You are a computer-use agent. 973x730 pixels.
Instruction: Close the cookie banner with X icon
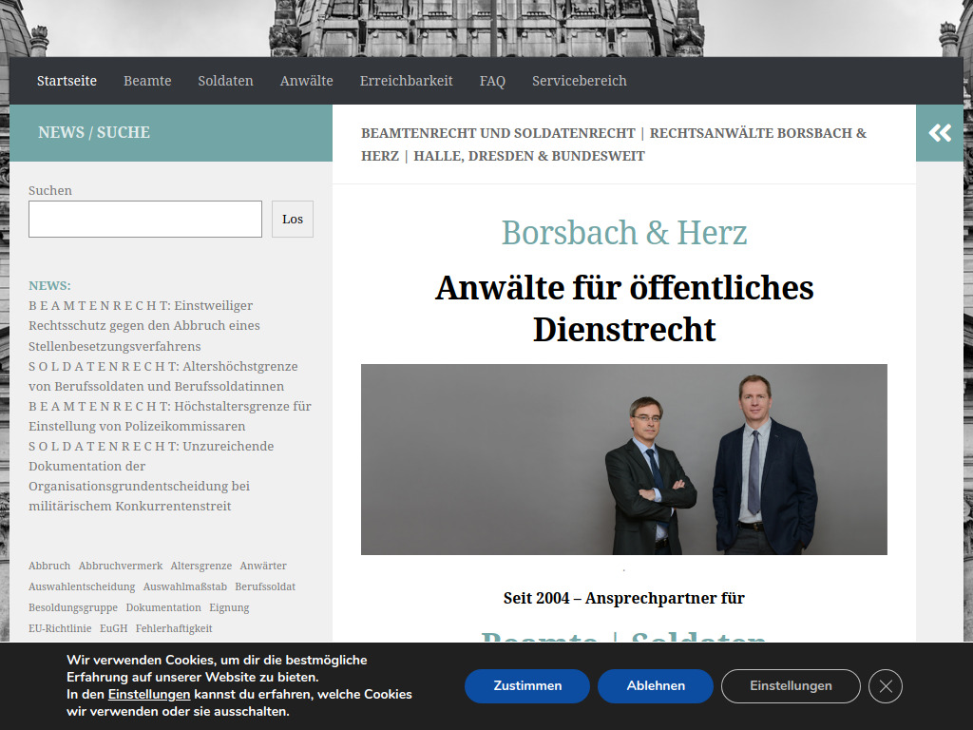pyautogui.click(x=886, y=686)
